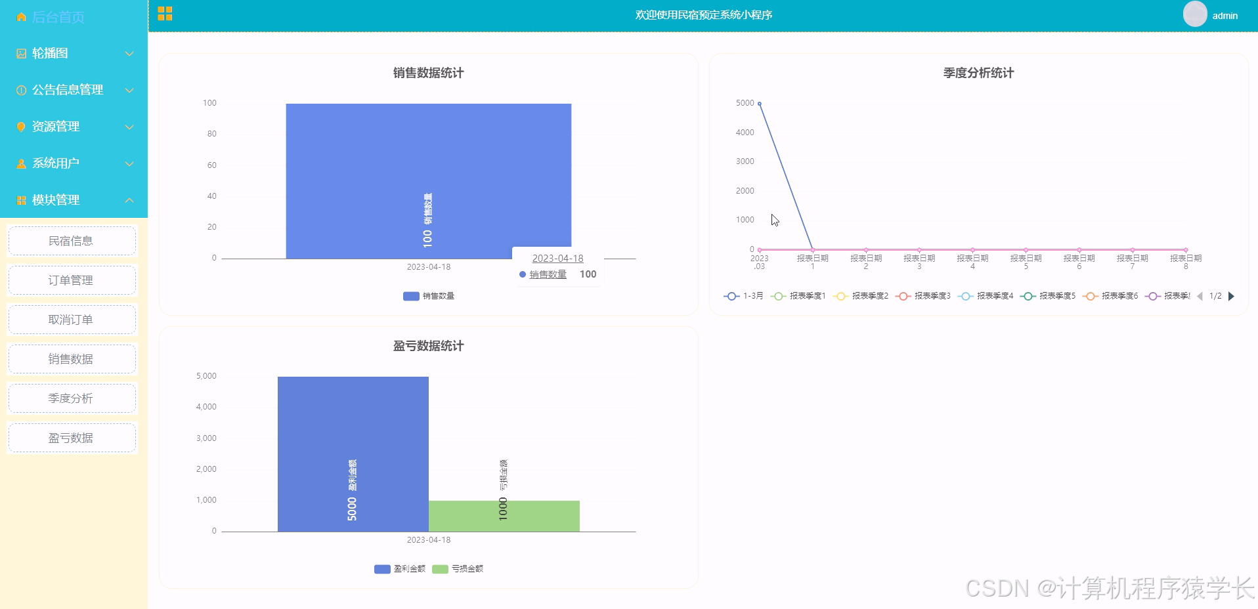This screenshot has width=1258, height=609.
Task: Click the 销售数据统计 chart title
Action: point(428,73)
